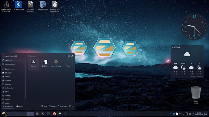
Task: Open the screenshot camera app in taskbar
Action: pos(60,114)
